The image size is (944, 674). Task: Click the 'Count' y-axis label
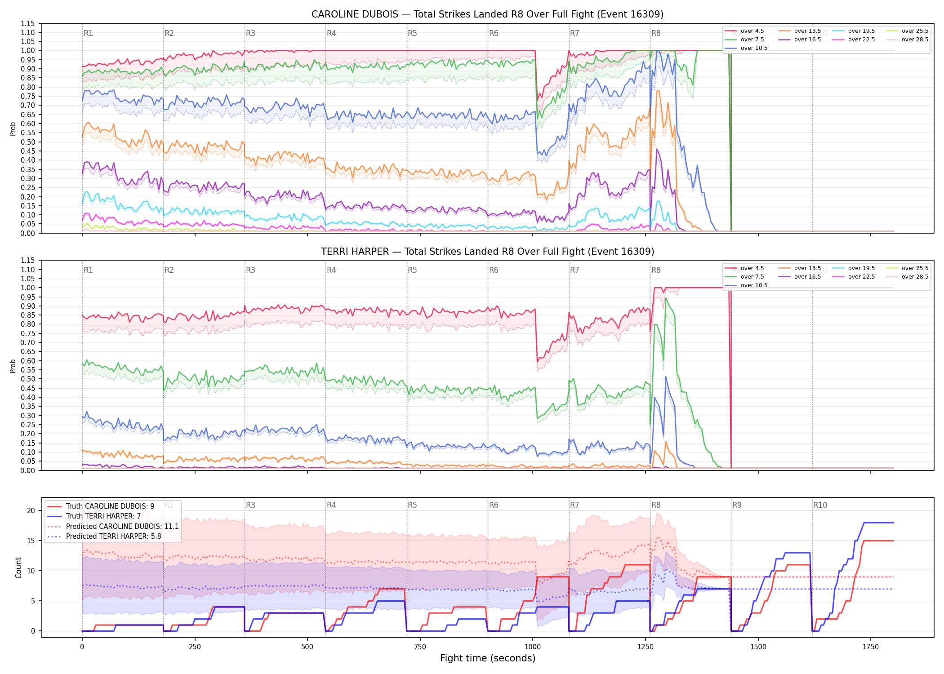pyautogui.click(x=18, y=568)
